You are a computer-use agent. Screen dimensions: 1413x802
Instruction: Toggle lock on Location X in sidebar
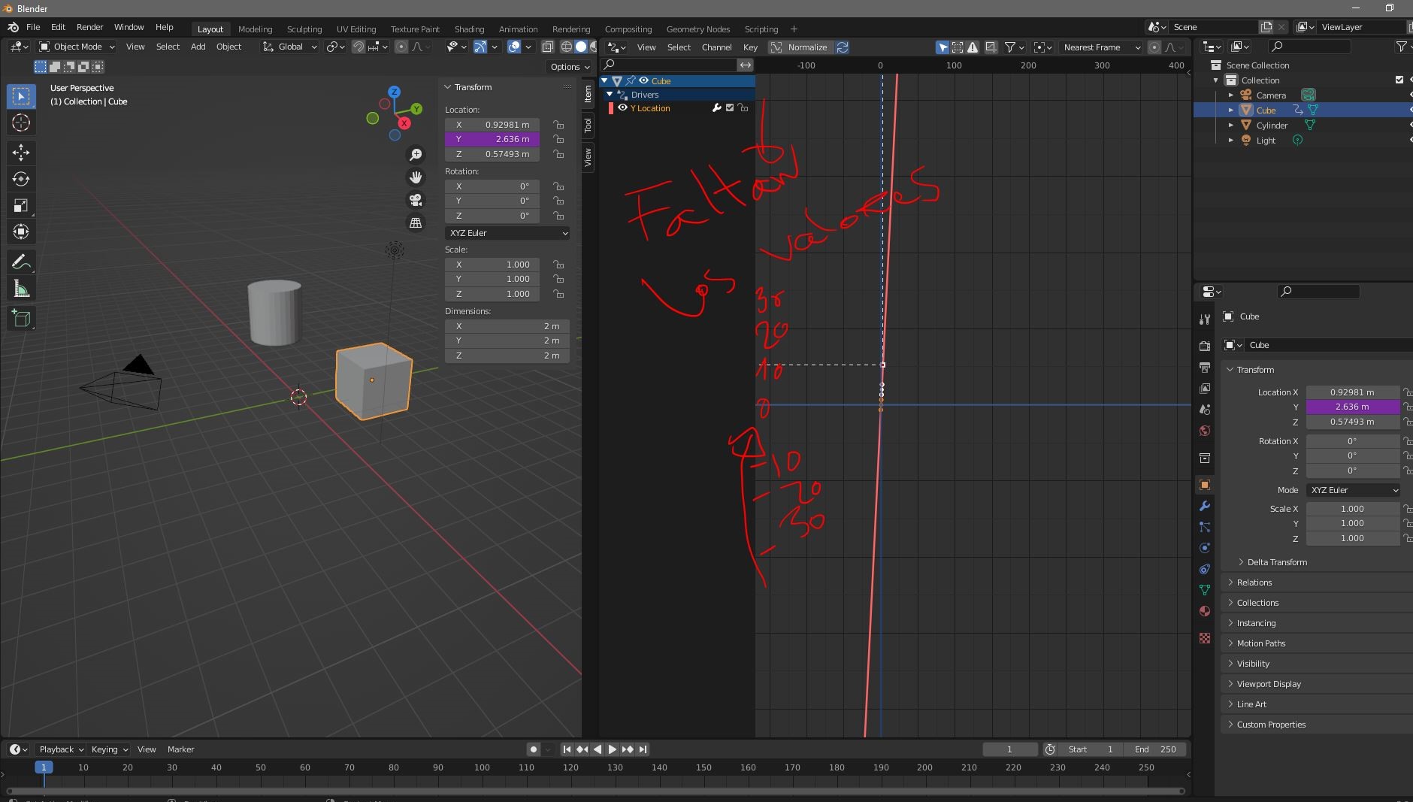point(558,125)
